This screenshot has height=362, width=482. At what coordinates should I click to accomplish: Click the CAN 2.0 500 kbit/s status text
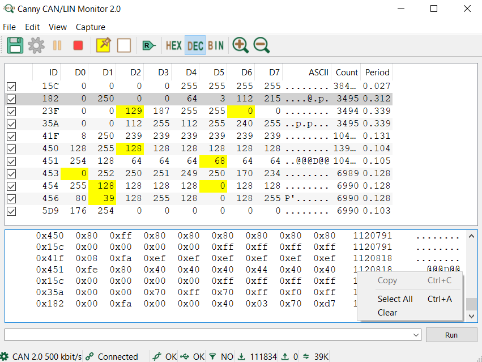coord(46,357)
